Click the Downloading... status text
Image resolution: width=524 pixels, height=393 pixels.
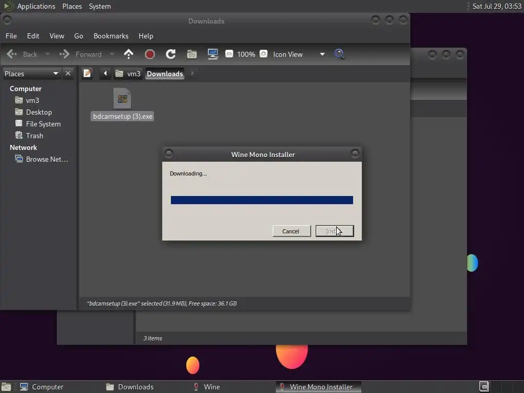coord(188,173)
